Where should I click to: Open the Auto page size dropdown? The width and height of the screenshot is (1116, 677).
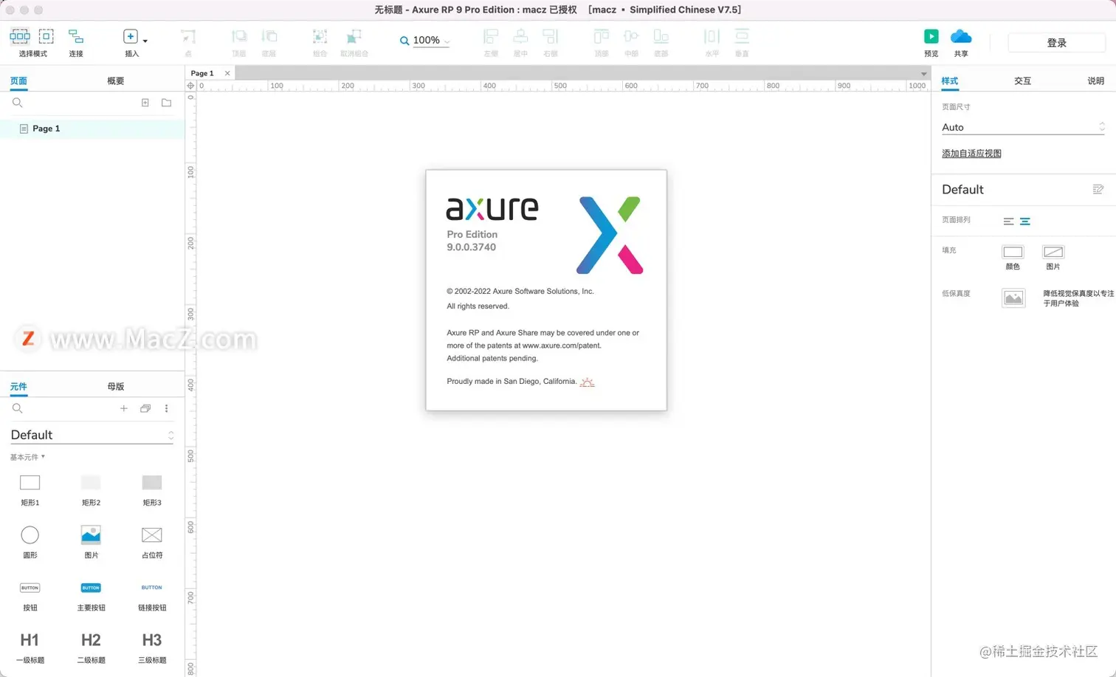point(1024,127)
